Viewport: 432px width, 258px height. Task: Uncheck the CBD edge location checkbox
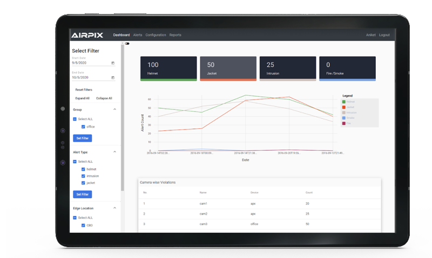83,225
